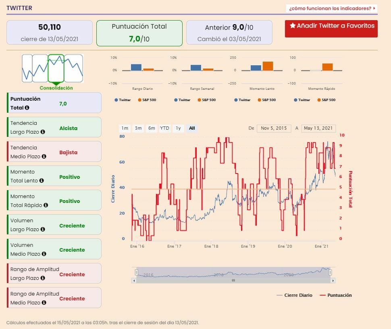391x329 pixels.
Task: Click the TWITTER heading
Action: click(x=19, y=8)
